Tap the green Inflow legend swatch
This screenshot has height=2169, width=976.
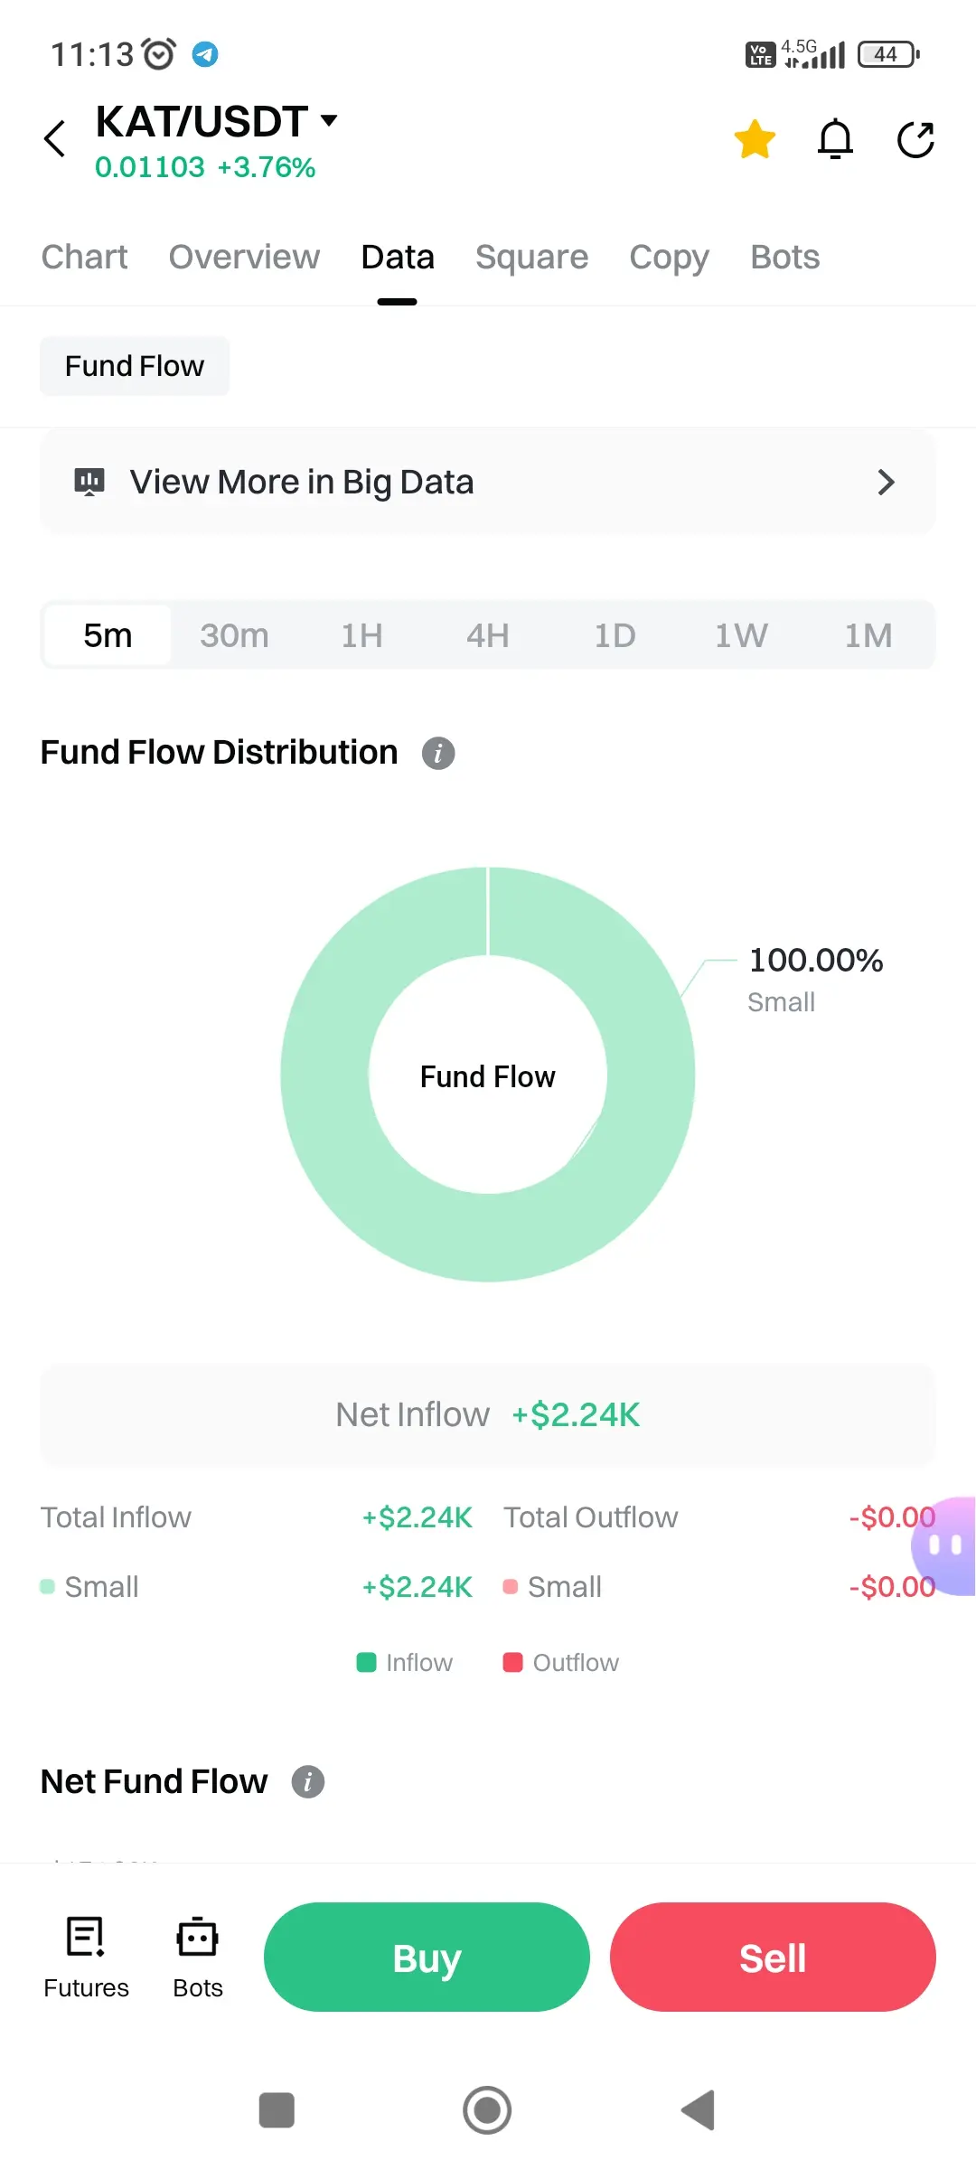pyautogui.click(x=366, y=1663)
